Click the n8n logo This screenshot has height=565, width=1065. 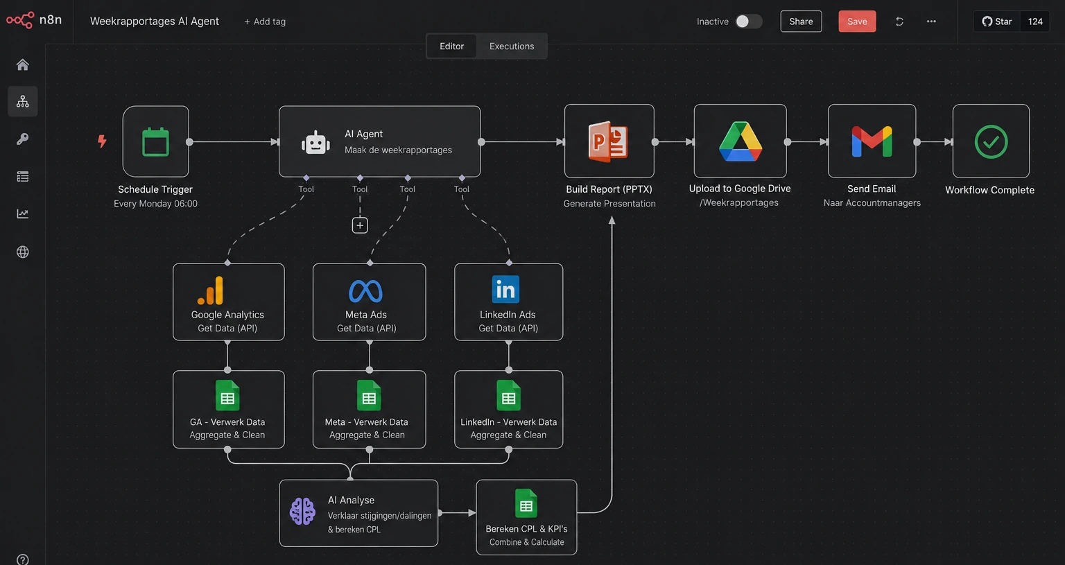(34, 20)
